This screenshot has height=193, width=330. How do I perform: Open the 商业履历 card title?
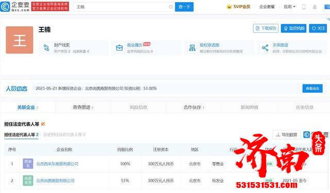point(135,45)
